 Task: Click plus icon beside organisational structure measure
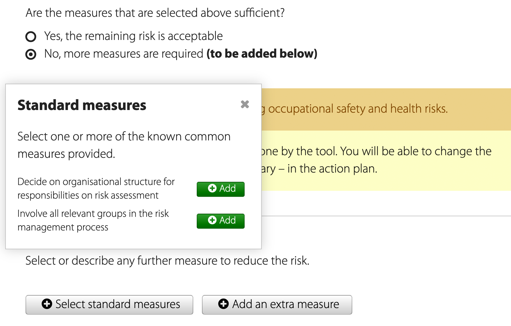click(212, 188)
